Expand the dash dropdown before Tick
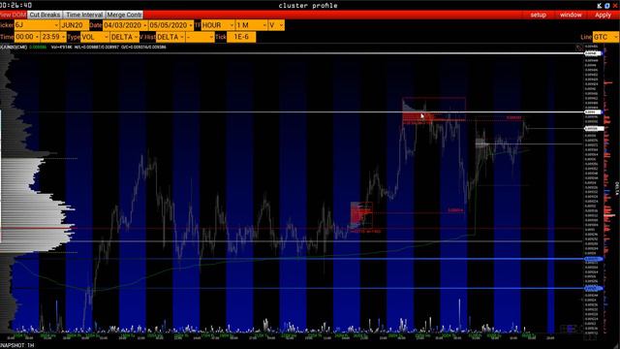This screenshot has height=349, width=620. 200,37
